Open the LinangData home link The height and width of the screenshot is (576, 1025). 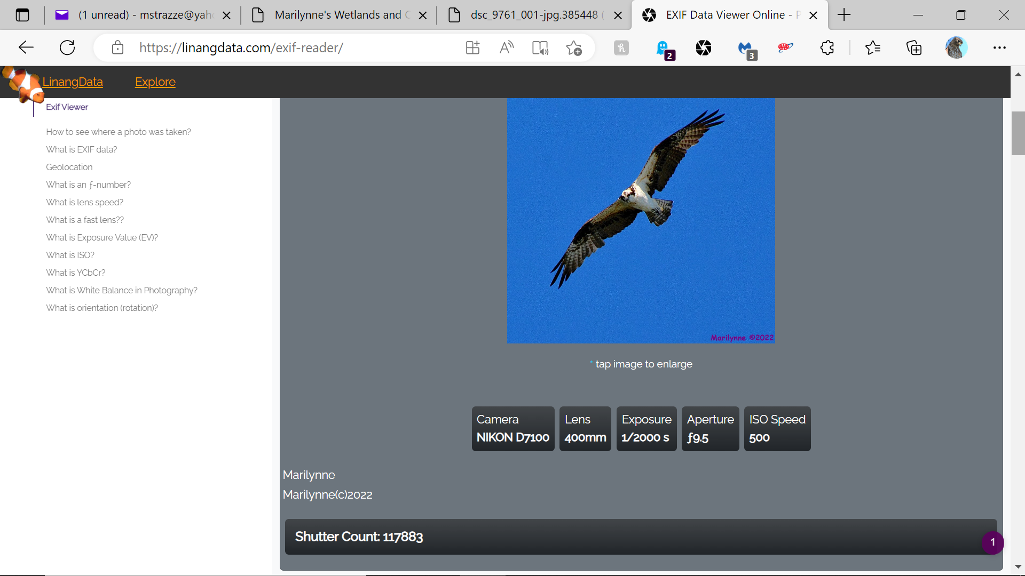pyautogui.click(x=73, y=82)
